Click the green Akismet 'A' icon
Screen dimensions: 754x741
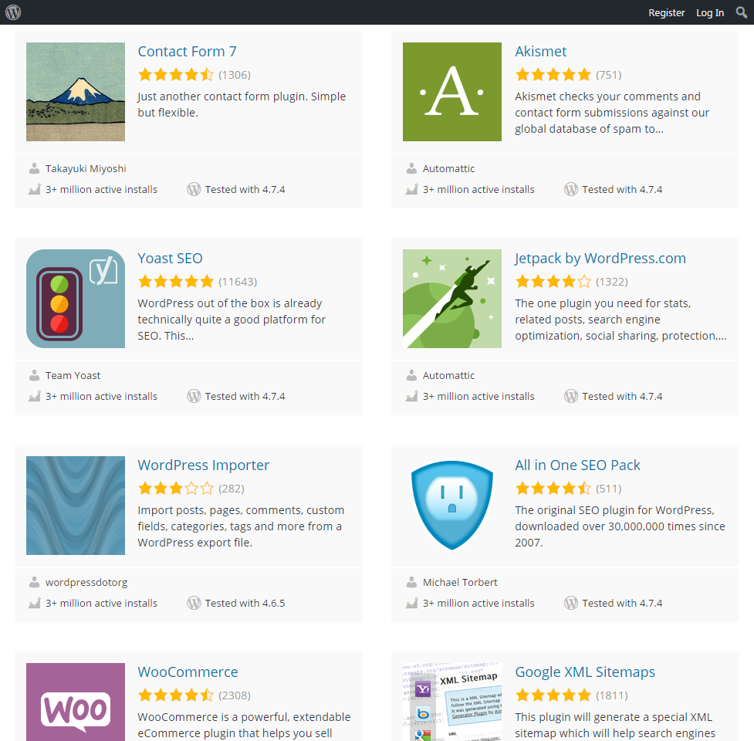(452, 92)
